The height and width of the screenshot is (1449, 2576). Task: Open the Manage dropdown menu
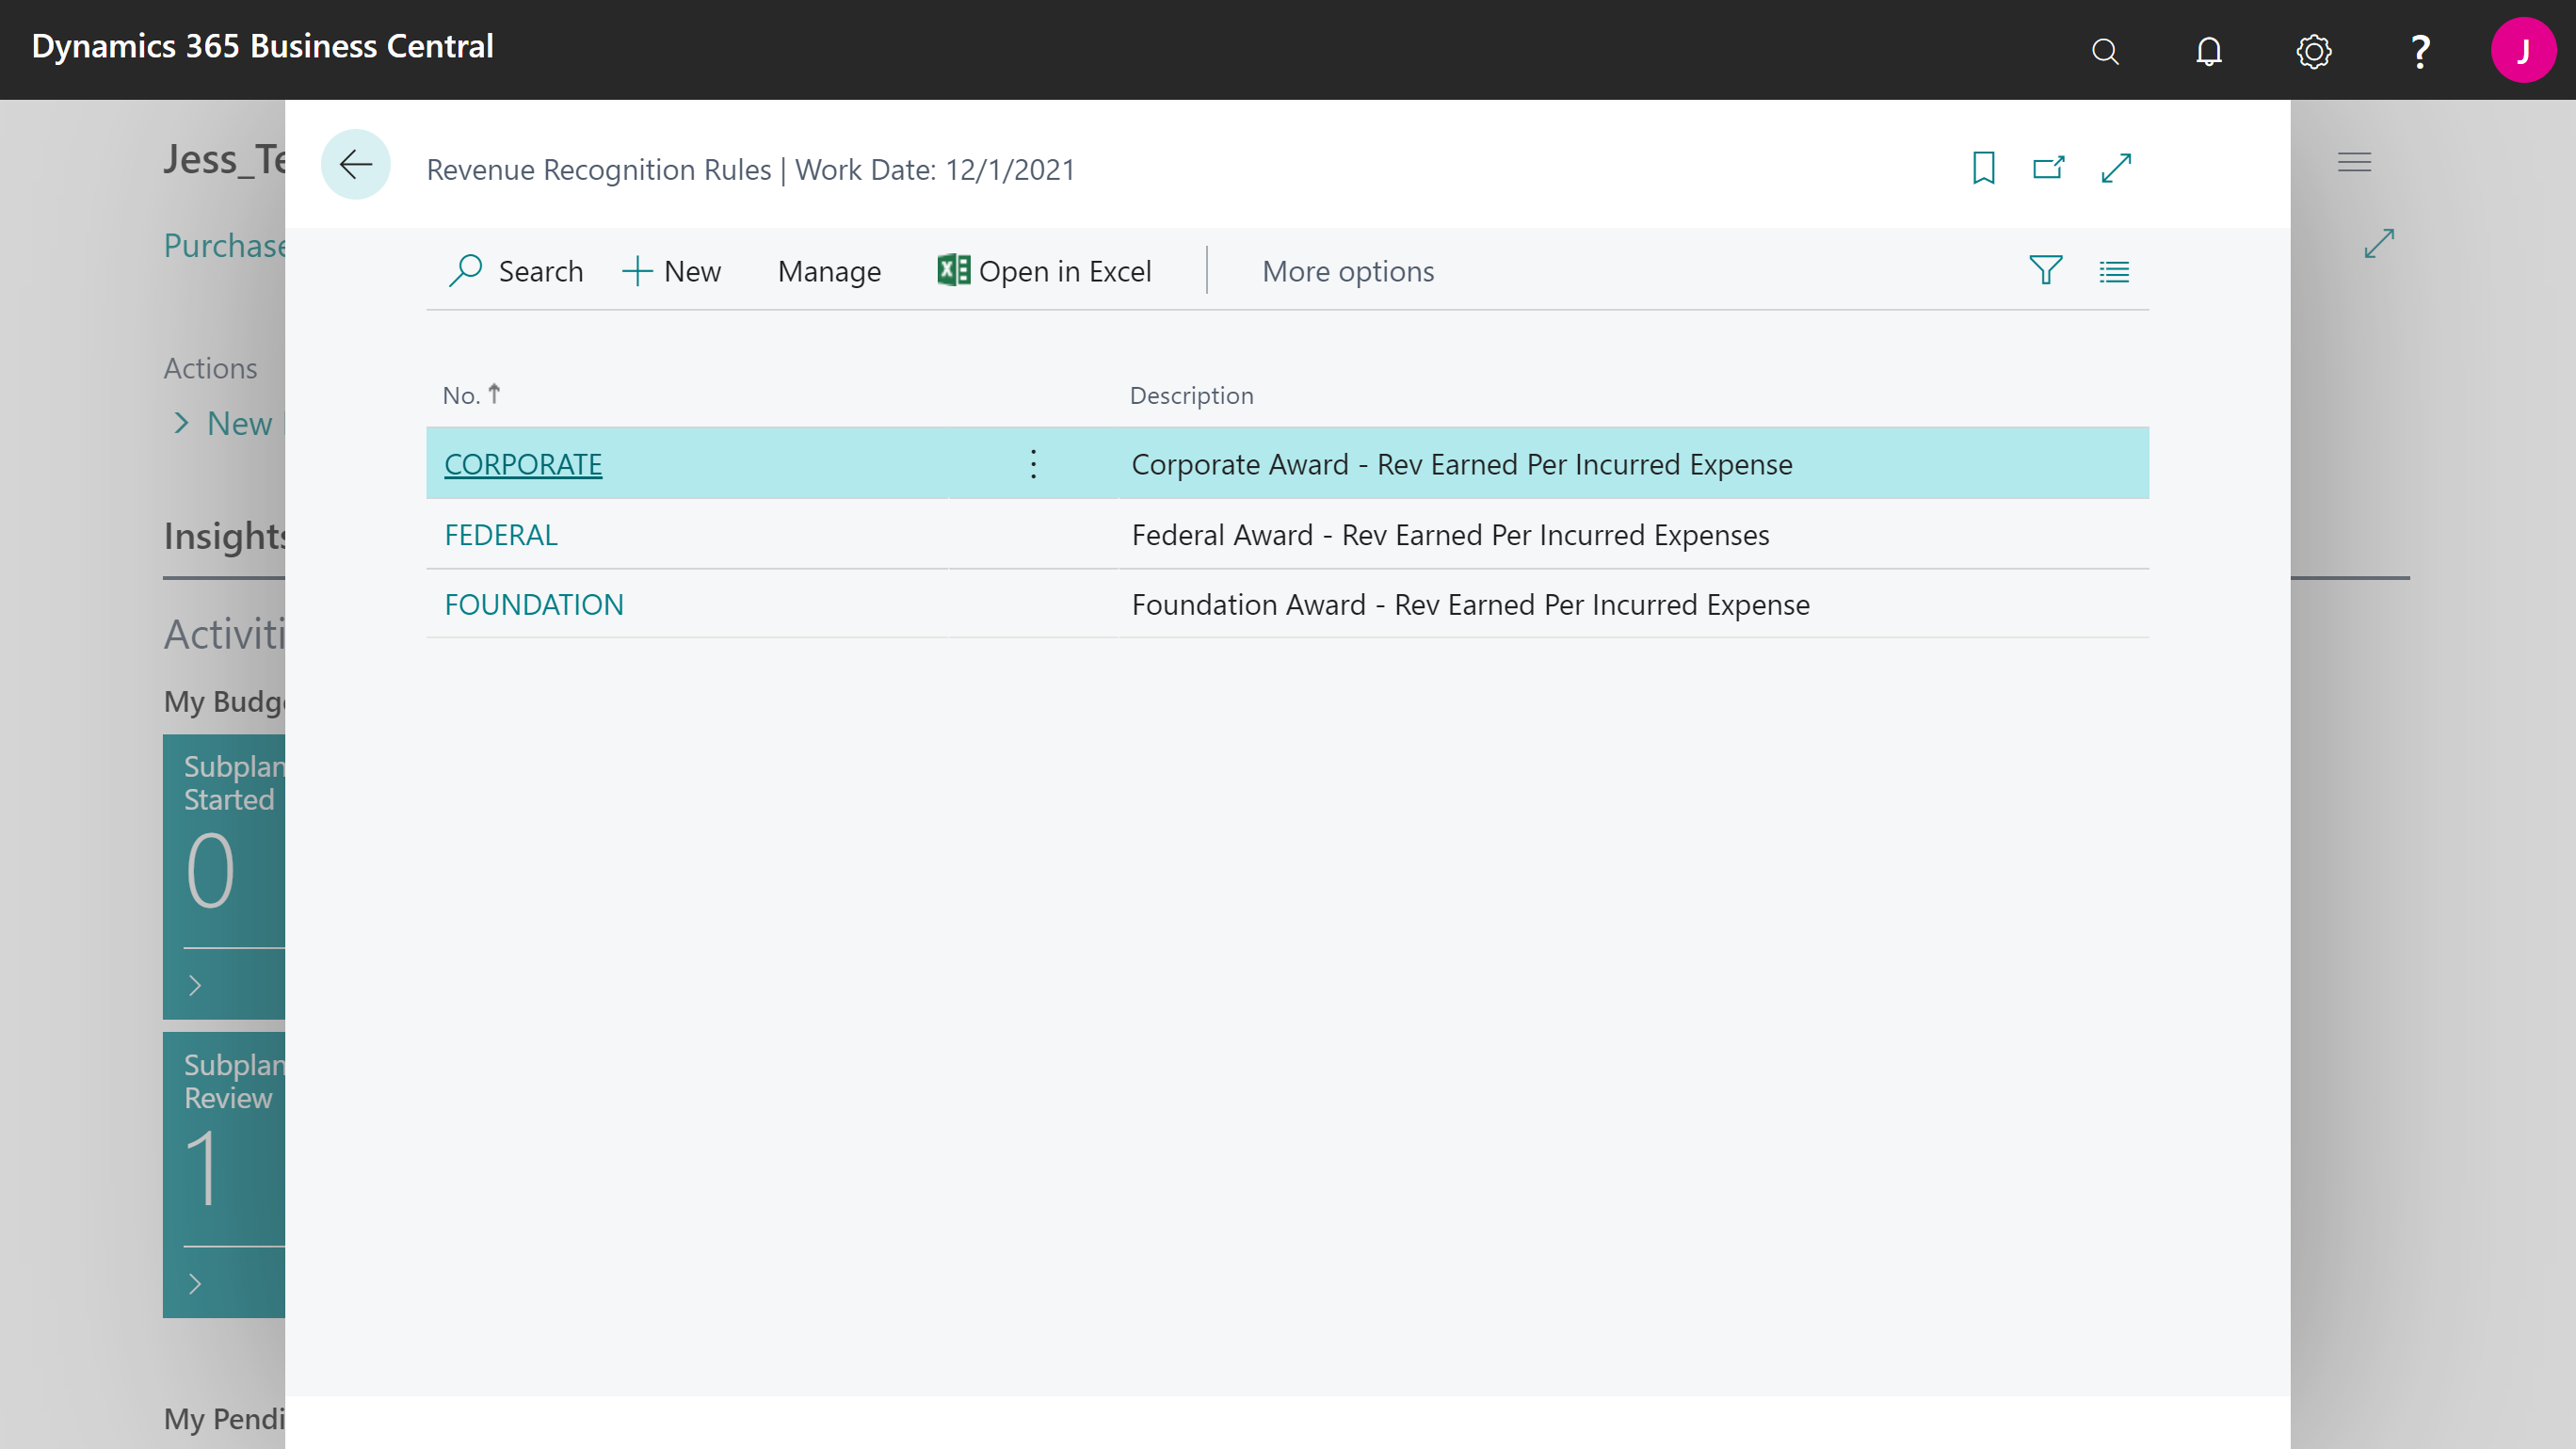[x=828, y=269]
